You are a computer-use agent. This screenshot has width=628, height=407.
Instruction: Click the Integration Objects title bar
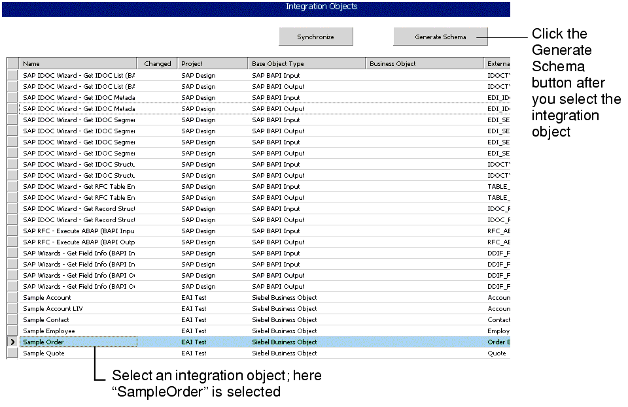click(256, 8)
